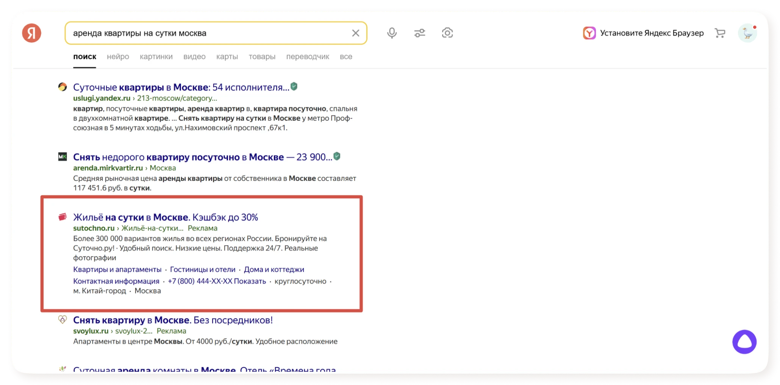Open Суточная аренда комнаты в Москве result
780x385 pixels.
point(205,369)
